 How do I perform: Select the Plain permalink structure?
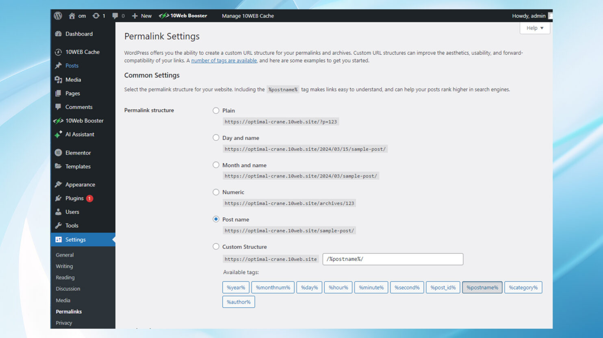pyautogui.click(x=216, y=110)
